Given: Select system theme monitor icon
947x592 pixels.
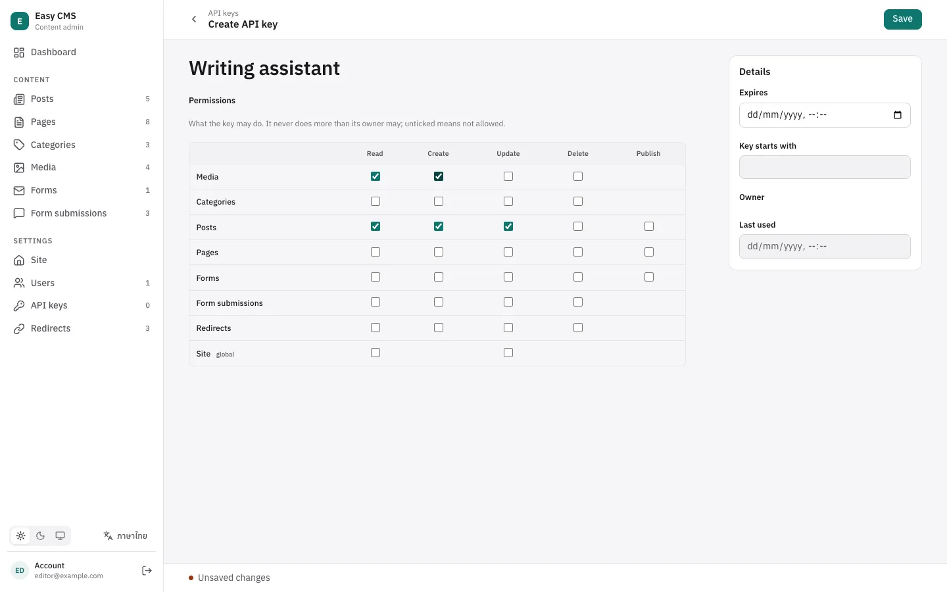Looking at the screenshot, I should click(x=60, y=536).
